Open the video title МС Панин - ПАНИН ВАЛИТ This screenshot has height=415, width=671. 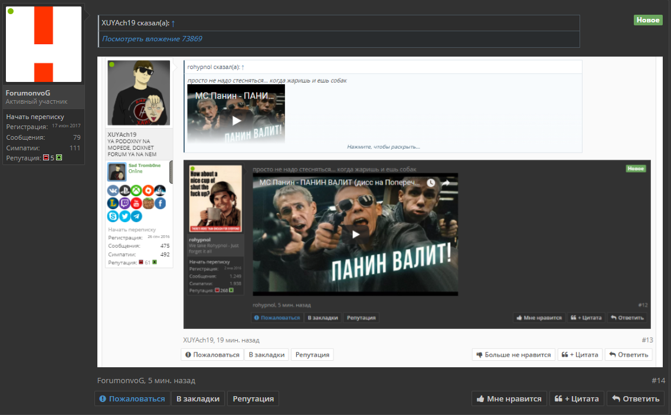(339, 183)
